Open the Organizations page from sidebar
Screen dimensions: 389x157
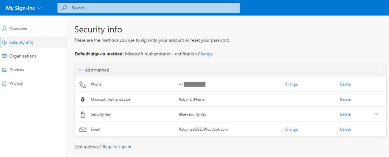23,56
